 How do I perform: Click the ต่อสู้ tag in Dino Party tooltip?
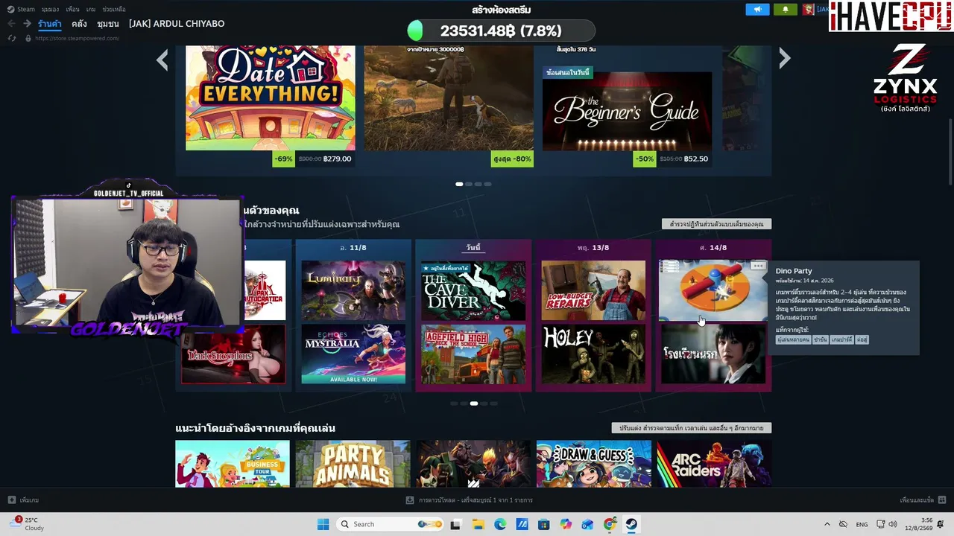(x=862, y=339)
